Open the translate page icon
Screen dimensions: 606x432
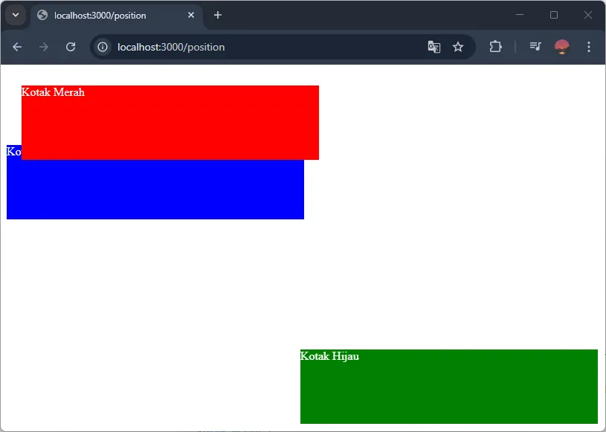point(434,47)
